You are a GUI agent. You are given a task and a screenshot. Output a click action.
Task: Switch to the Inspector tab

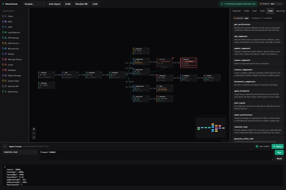click(x=237, y=11)
